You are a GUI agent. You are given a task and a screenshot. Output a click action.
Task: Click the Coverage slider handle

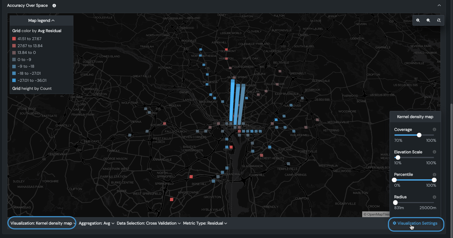coord(419,135)
